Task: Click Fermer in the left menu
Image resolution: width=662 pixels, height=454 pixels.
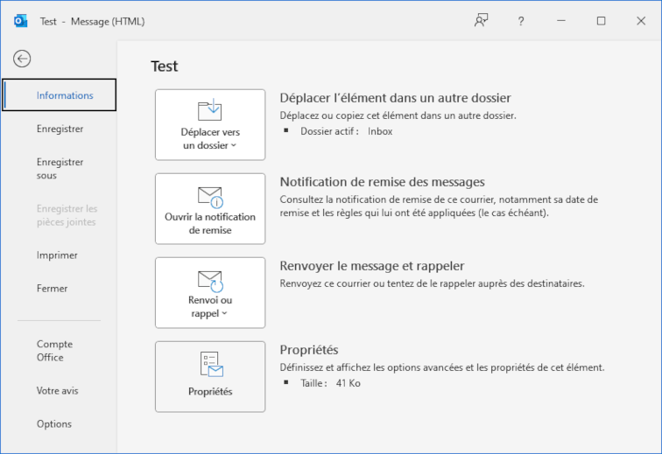Action: coord(52,289)
